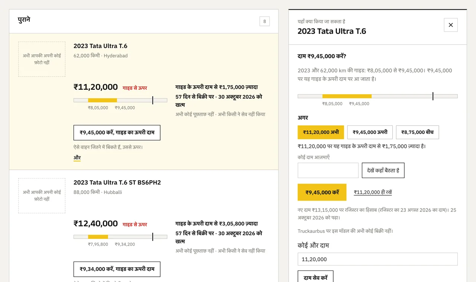
Task: Click the ₹11,20,000 ही रखें link
Action: [x=373, y=192]
